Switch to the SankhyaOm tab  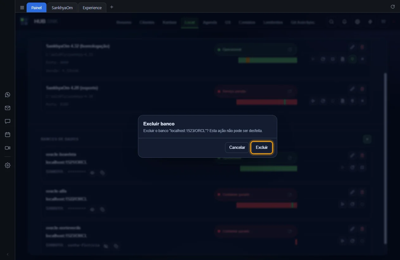62,8
